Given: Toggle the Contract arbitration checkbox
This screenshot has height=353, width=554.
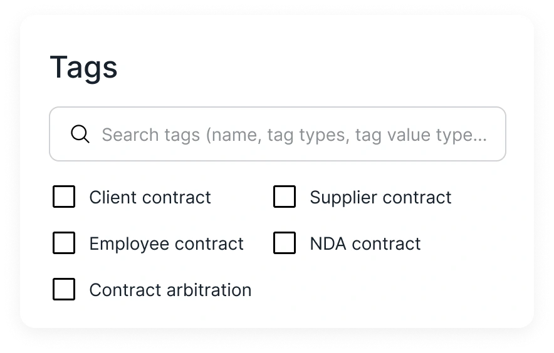Looking at the screenshot, I should [x=64, y=289].
